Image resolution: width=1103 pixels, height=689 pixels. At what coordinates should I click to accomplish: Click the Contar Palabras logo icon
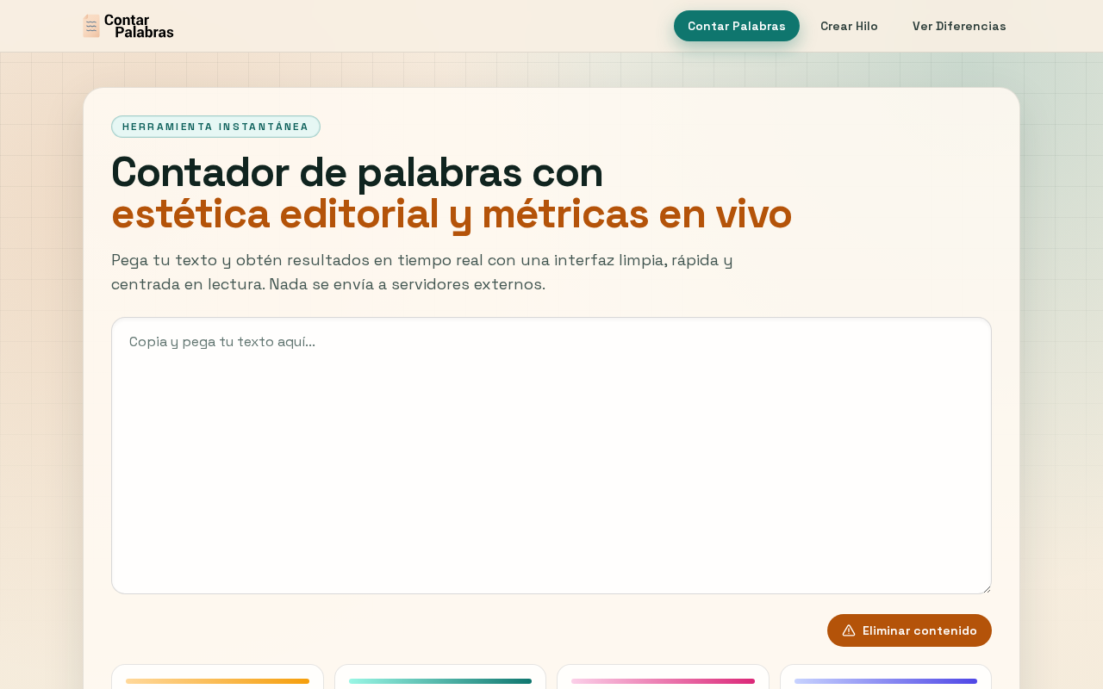(91, 26)
